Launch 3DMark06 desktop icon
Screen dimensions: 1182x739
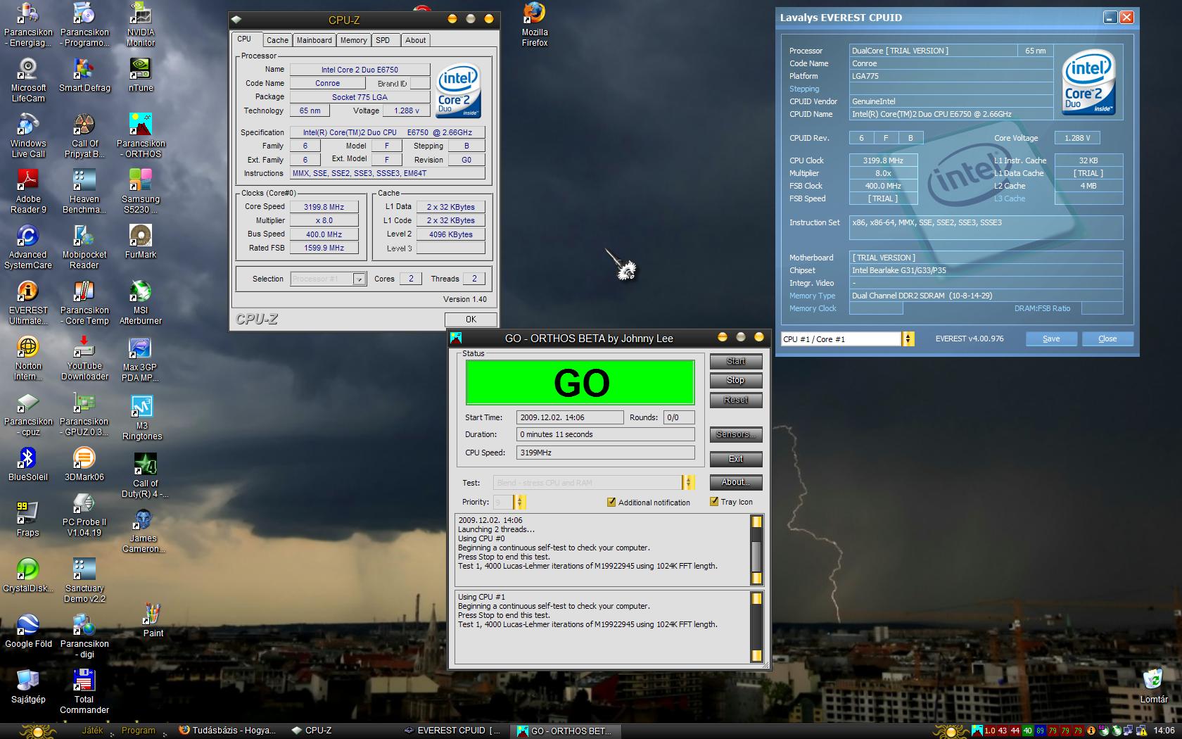[x=84, y=464]
